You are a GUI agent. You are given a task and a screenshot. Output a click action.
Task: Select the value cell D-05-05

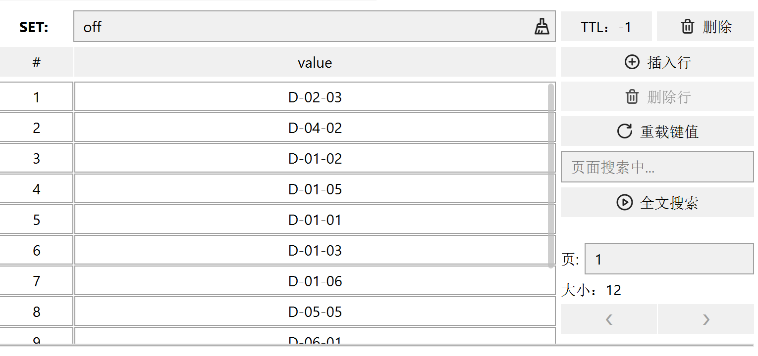pyautogui.click(x=315, y=312)
